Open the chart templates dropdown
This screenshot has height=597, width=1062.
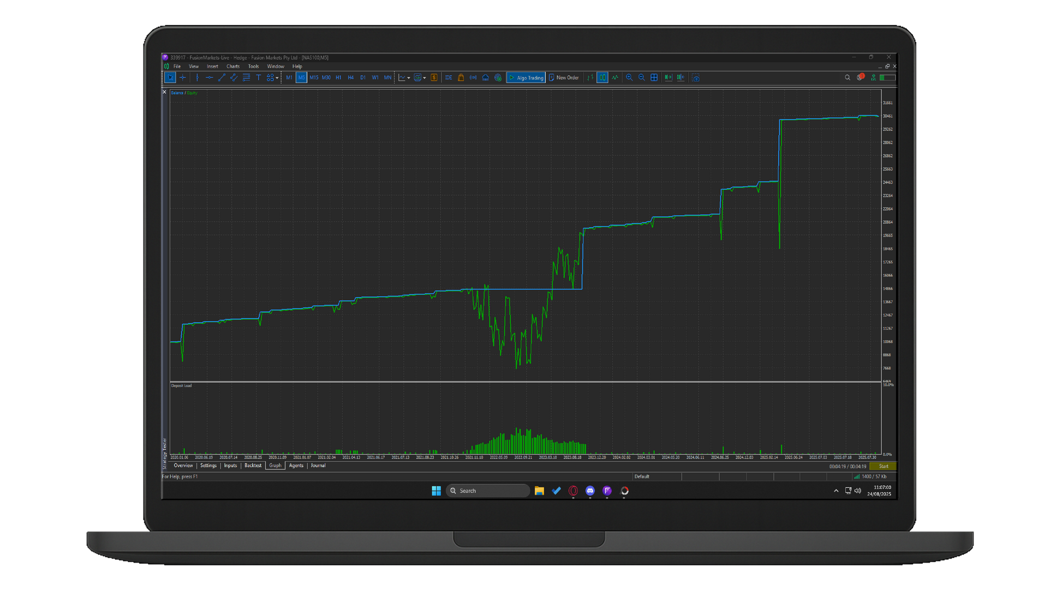click(x=420, y=77)
